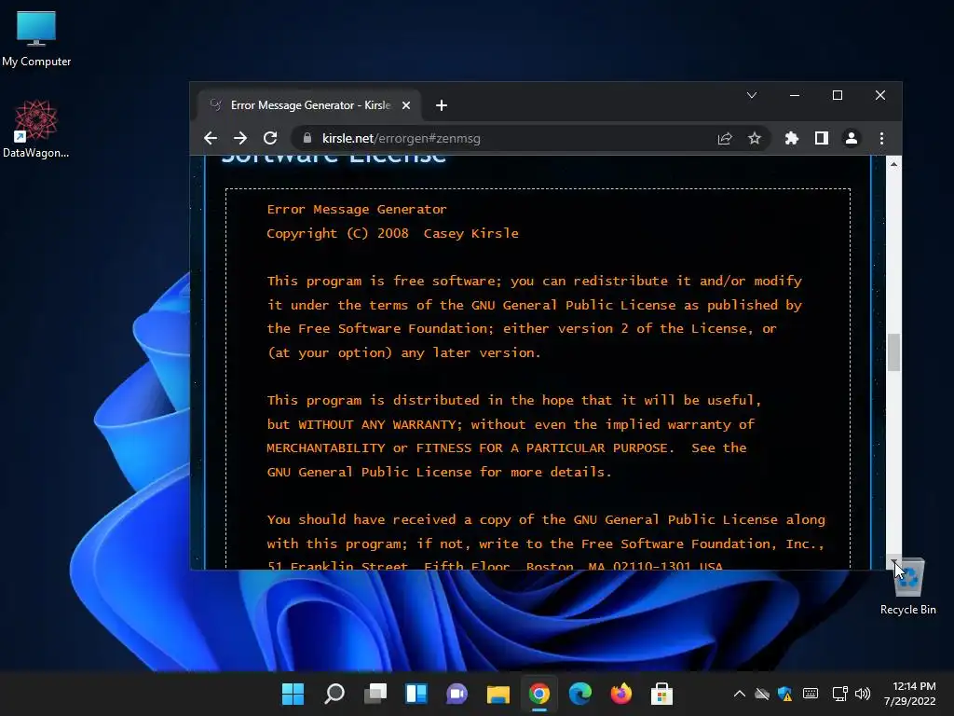
Task: Click the volume speaker tray icon
Action: click(863, 694)
